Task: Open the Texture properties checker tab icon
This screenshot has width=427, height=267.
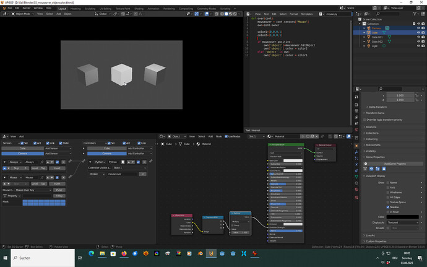Action: pos(356,197)
